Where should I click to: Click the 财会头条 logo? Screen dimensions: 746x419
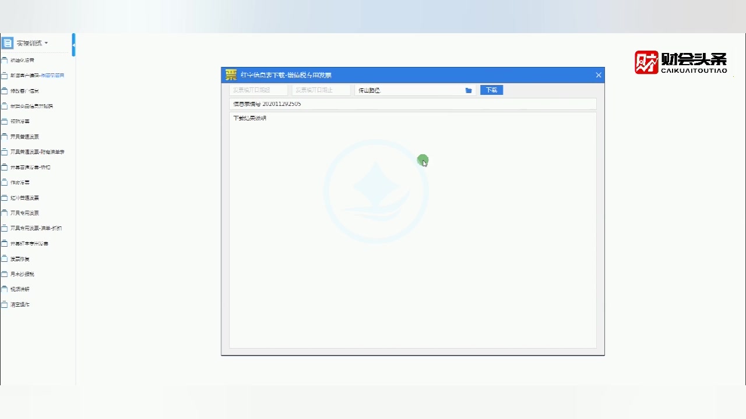coord(681,62)
